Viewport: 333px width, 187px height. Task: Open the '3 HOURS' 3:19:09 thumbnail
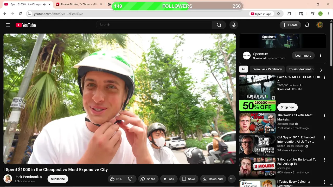tap(257, 167)
